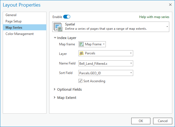This screenshot has height=127, width=175.
Task: Open the Sort Field dropdown arrow
Action: (x=131, y=73)
